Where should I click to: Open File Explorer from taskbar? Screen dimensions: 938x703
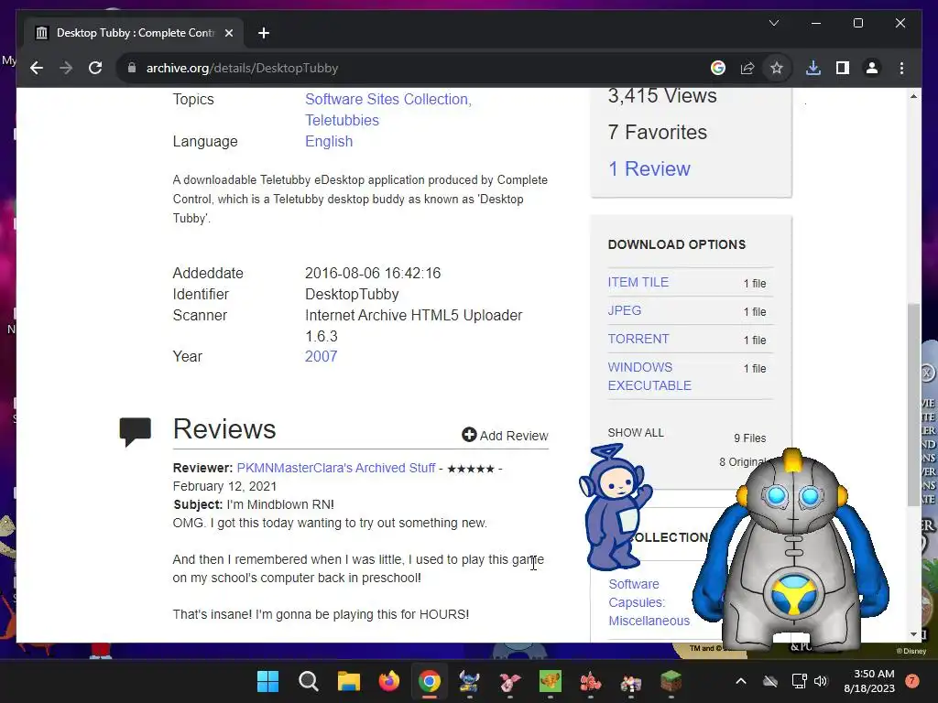tap(348, 681)
